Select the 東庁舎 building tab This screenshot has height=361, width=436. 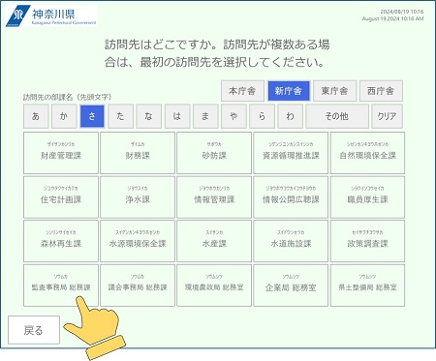point(335,91)
